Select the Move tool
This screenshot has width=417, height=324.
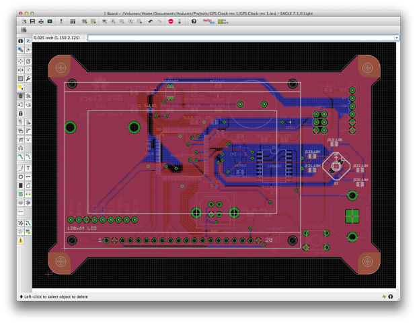point(21,61)
